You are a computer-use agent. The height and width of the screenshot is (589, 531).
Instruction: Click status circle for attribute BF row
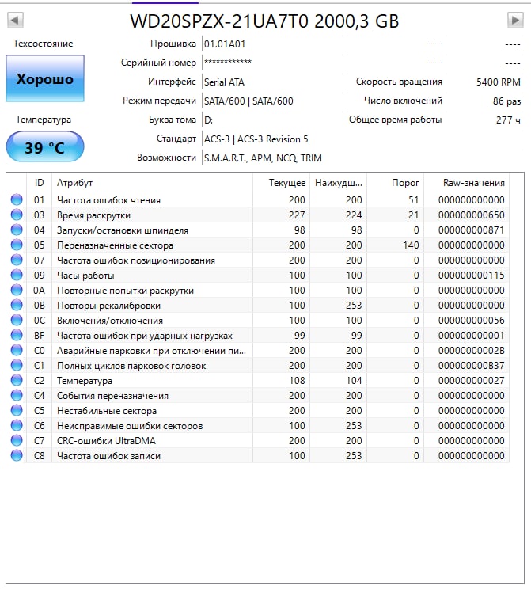17,335
